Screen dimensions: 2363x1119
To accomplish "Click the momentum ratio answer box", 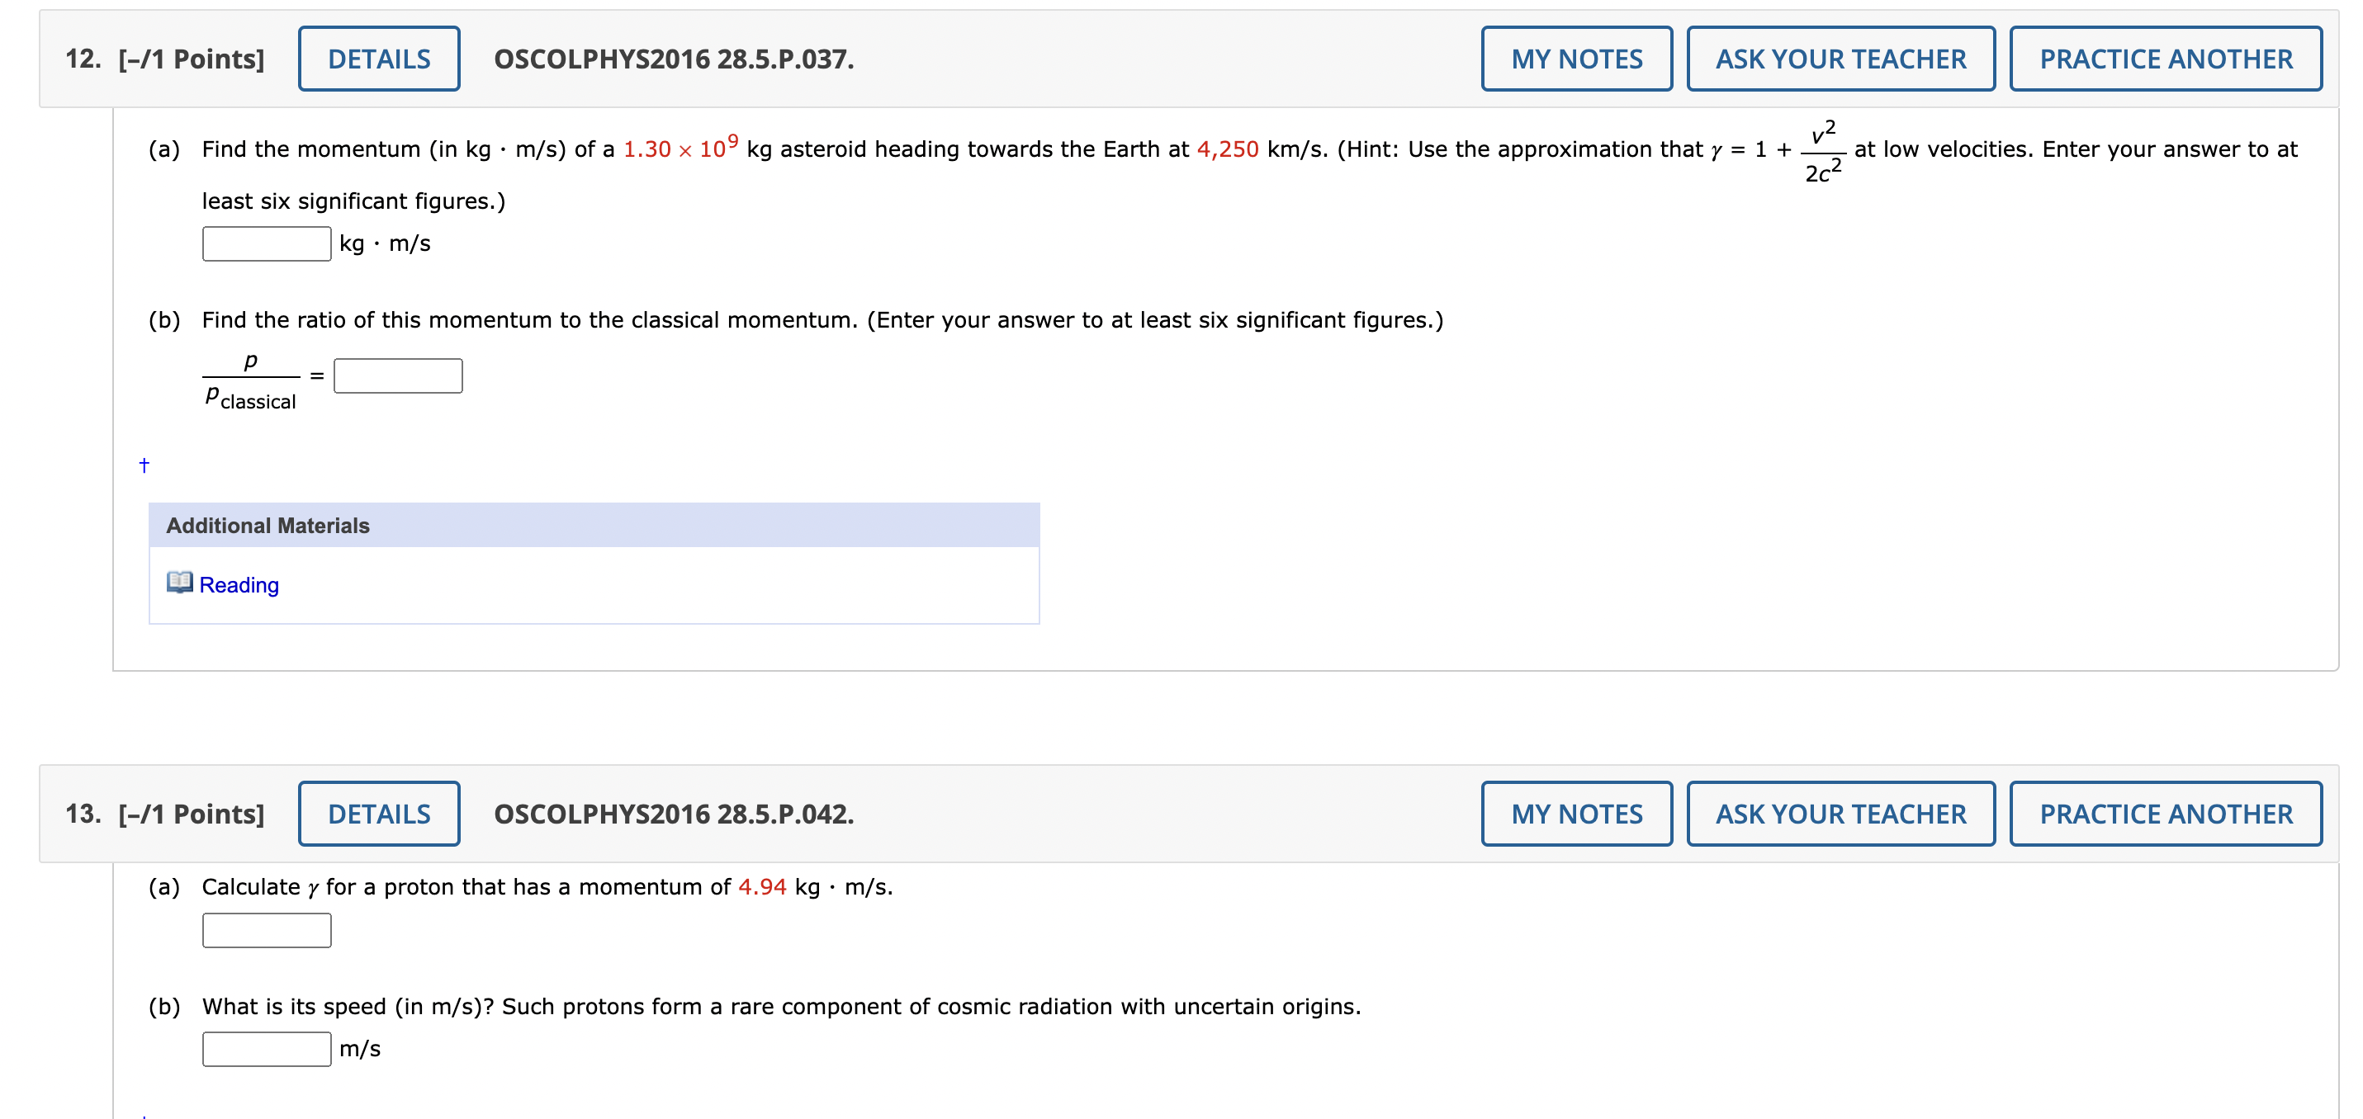I will tap(397, 375).
